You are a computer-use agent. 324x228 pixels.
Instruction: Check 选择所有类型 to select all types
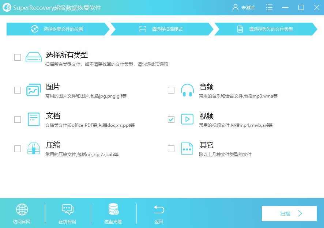17,57
